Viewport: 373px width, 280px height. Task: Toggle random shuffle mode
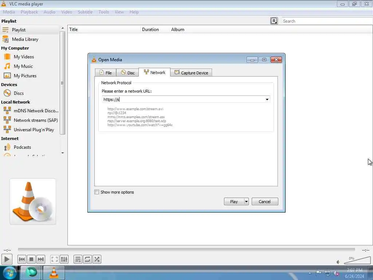pyautogui.click(x=97, y=259)
